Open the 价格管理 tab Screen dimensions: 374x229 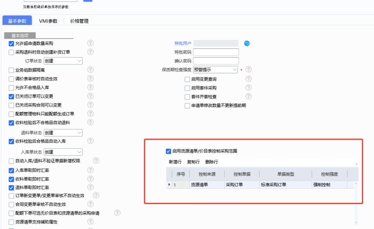click(79, 21)
